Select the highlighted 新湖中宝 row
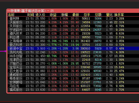Screen dimensions: 139x103 coord(73,48)
